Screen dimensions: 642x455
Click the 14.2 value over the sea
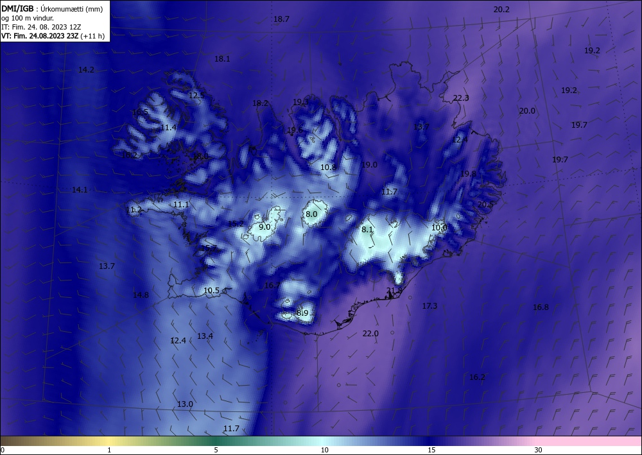(x=86, y=69)
